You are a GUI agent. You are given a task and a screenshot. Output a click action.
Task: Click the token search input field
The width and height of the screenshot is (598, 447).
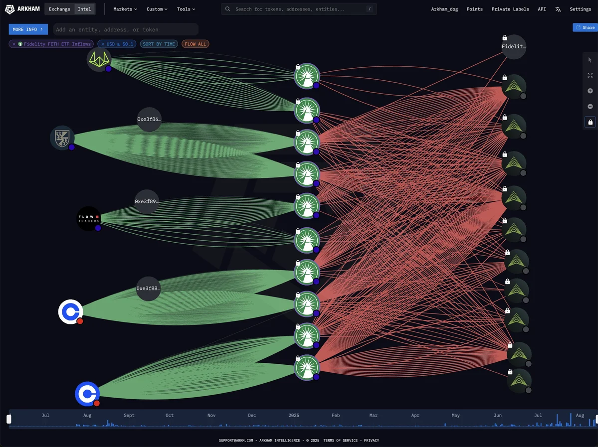125,29
